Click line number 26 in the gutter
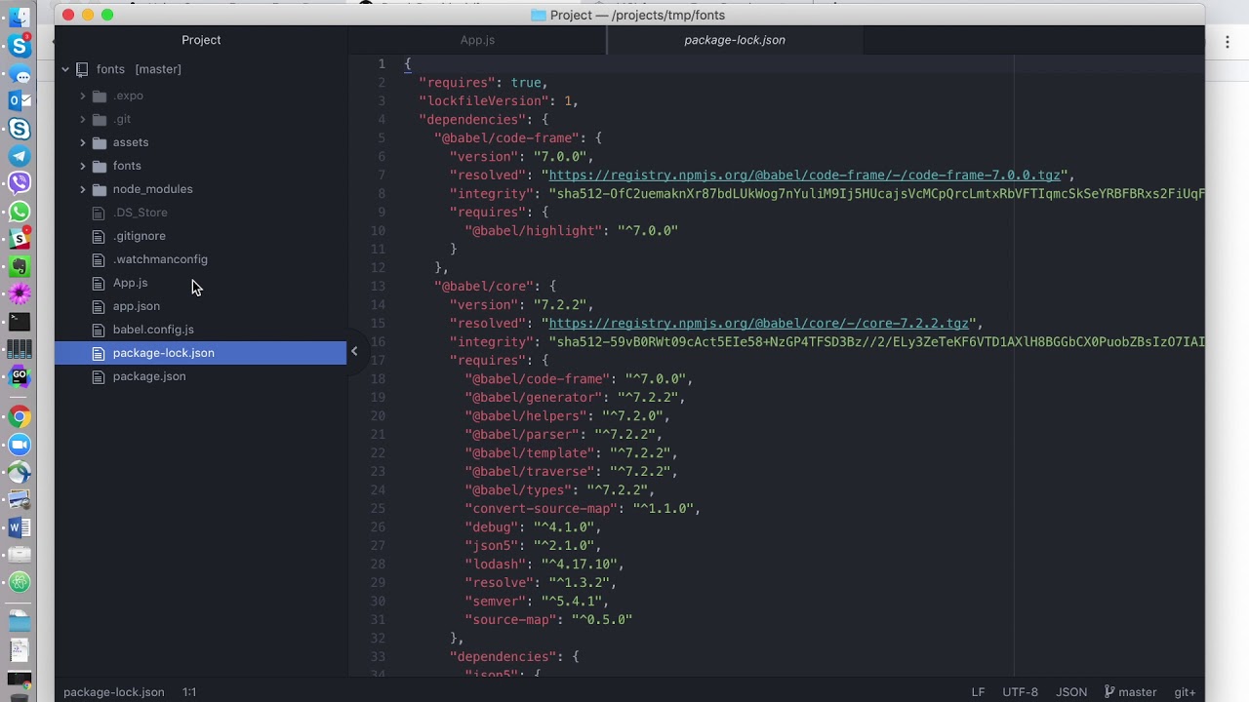Viewport: 1249px width, 702px height. 378,527
